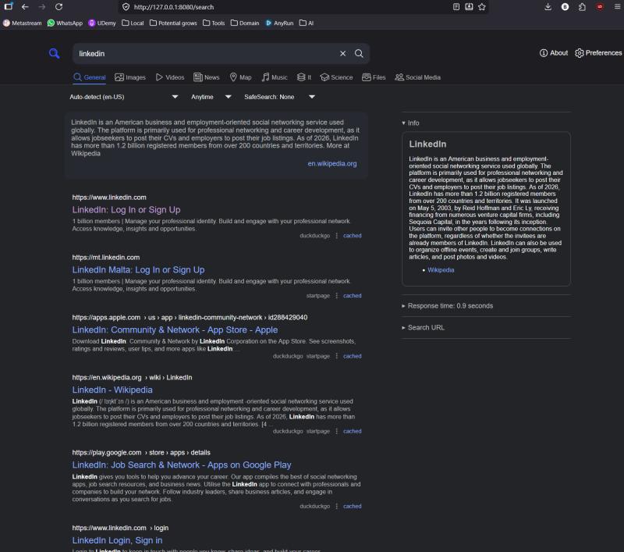Bookmark this page with the star icon
The height and width of the screenshot is (552, 624).
point(482,7)
